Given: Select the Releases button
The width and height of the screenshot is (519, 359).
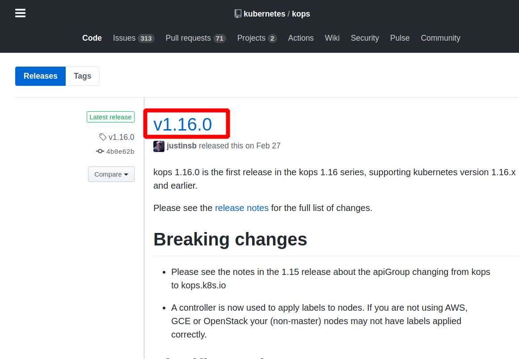Looking at the screenshot, I should click(x=40, y=76).
